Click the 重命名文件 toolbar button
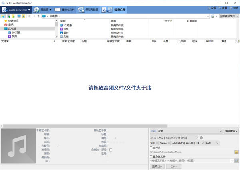This screenshot has height=170, width=240. pos(64,10)
